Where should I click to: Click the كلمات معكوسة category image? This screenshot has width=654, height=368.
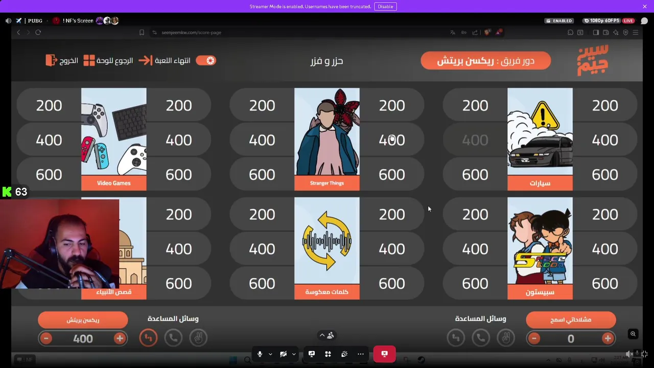tap(327, 241)
